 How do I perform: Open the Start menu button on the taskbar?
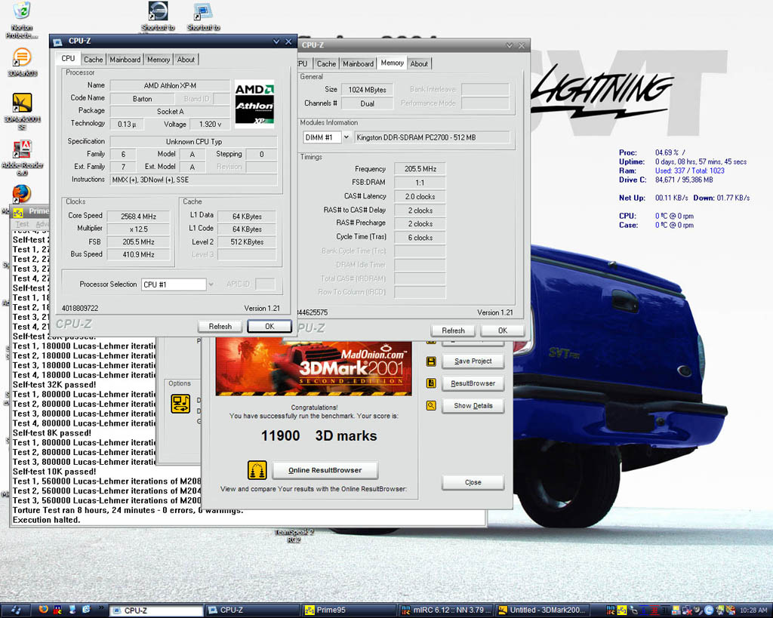pyautogui.click(x=15, y=610)
